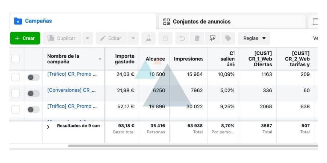The width and height of the screenshot is (327, 163).
Task: Click the Campañas folder icon
Action: [x=18, y=21]
